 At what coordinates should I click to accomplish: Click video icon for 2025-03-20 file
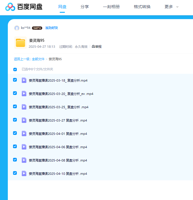point(24,93)
